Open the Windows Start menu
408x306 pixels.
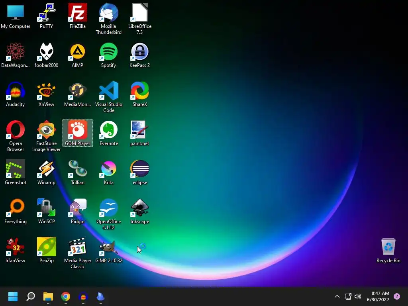click(13, 296)
